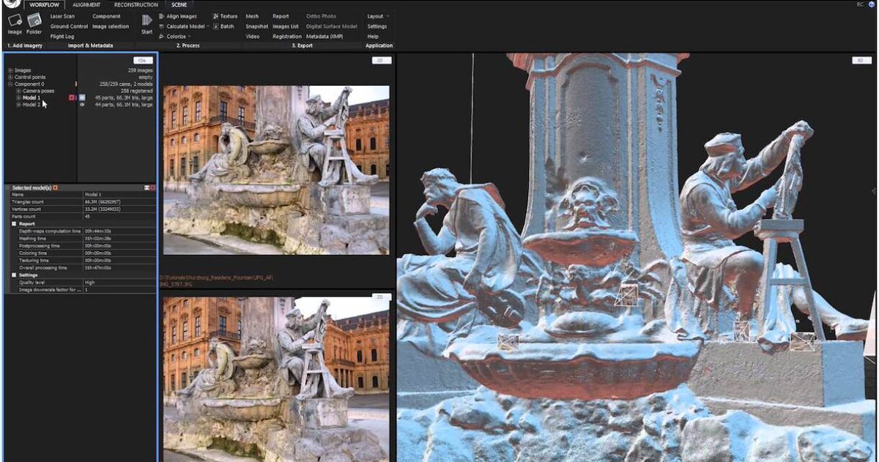Click Flight Log button
This screenshot has height=462, width=879.
62,37
